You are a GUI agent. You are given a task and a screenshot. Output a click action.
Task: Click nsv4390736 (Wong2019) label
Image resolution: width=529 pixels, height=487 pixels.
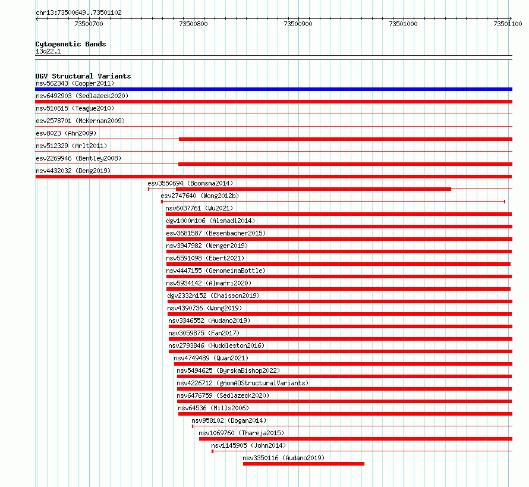(204, 308)
